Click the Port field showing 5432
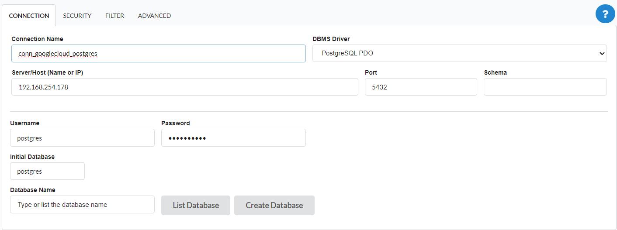Viewport: 617px width, 230px height. click(421, 87)
